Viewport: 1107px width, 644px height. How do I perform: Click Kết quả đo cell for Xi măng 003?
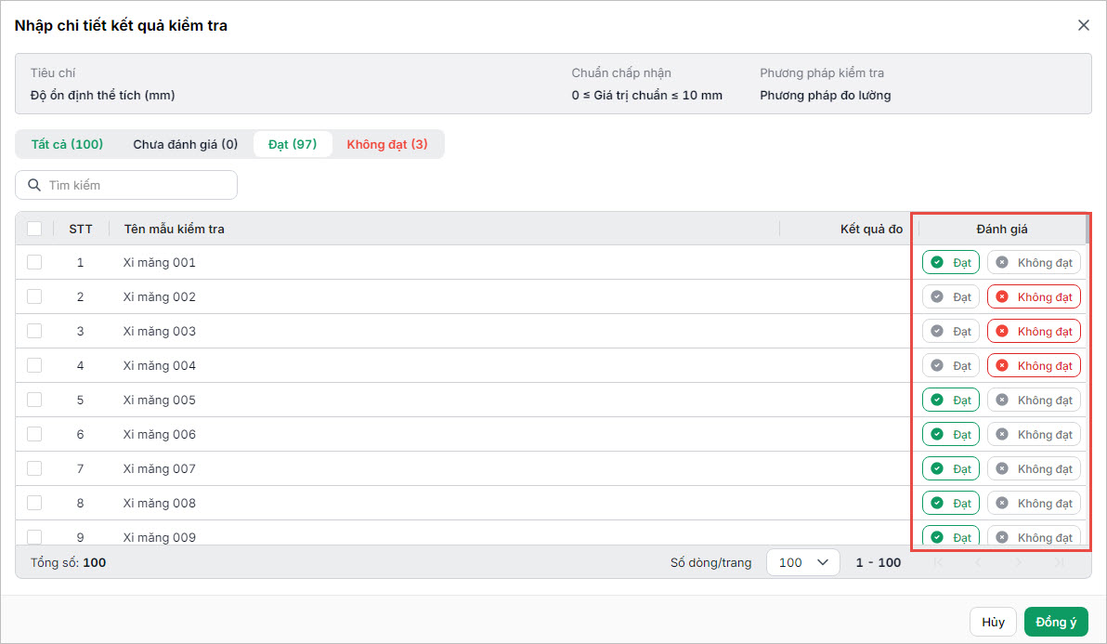pyautogui.click(x=844, y=331)
